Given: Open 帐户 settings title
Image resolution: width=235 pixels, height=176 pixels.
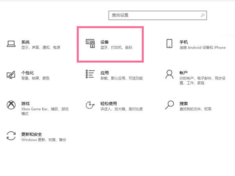Looking at the screenshot, I should point(184,72).
